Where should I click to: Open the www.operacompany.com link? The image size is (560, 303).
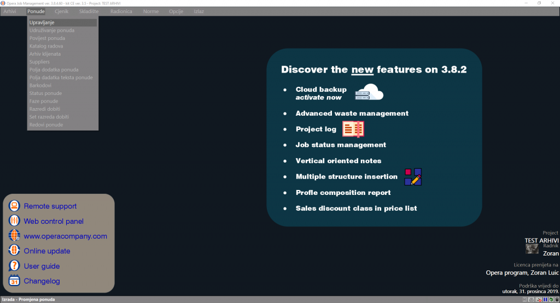click(65, 236)
